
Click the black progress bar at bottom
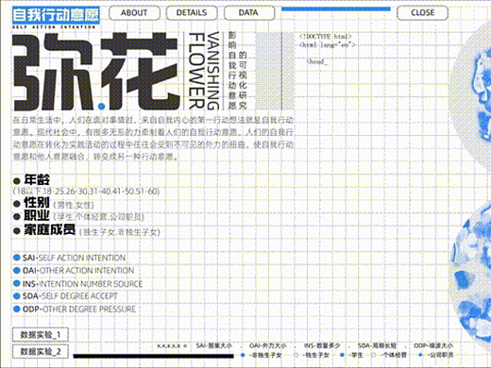click(154, 356)
